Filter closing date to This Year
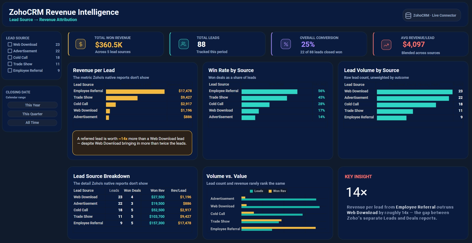The width and height of the screenshot is (472, 243). (x=32, y=105)
